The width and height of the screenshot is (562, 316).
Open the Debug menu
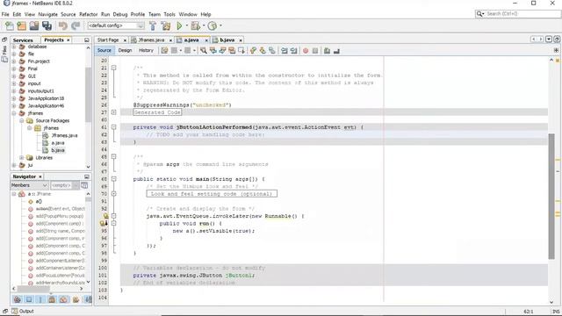pos(120,14)
